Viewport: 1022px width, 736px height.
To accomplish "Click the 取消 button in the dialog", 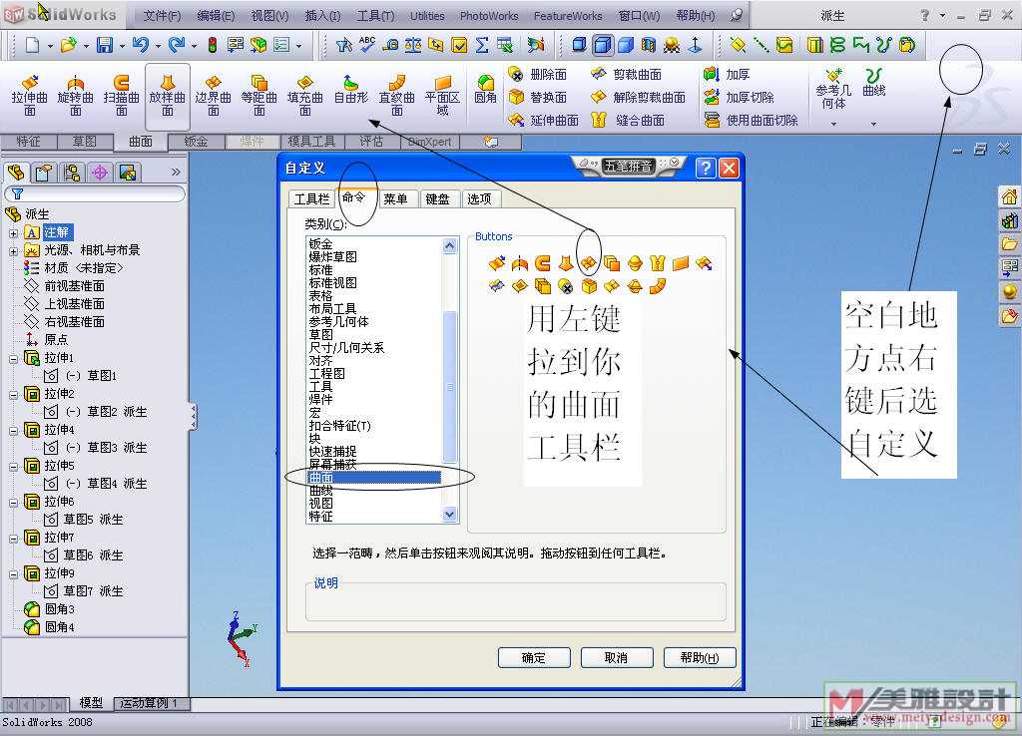I will 616,658.
